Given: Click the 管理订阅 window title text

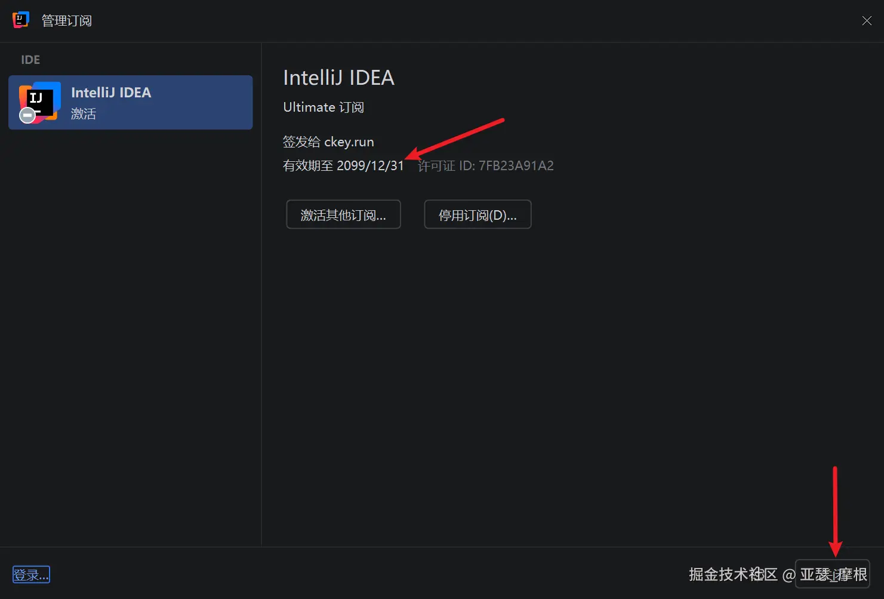Looking at the screenshot, I should (66, 21).
